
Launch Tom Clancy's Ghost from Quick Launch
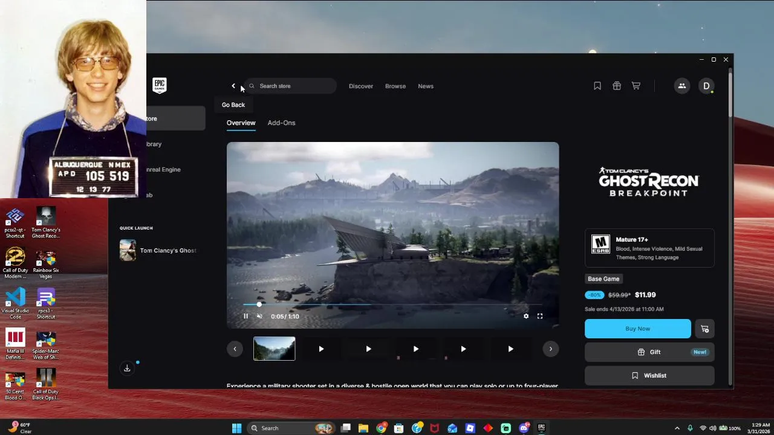tap(158, 250)
